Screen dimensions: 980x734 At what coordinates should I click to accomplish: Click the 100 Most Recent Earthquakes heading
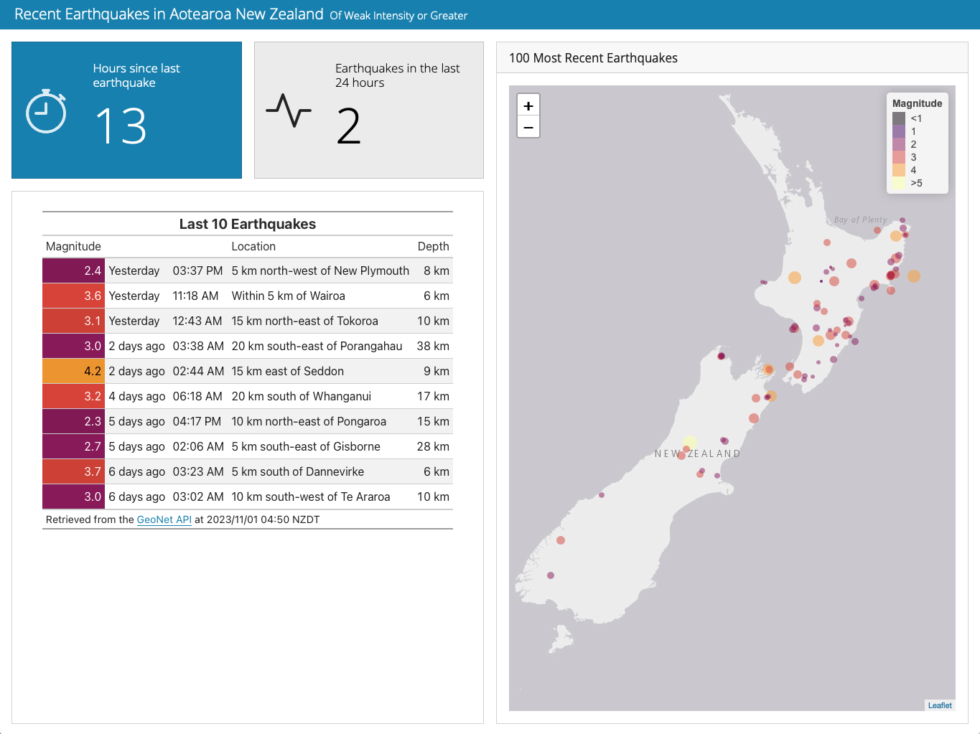pos(593,58)
